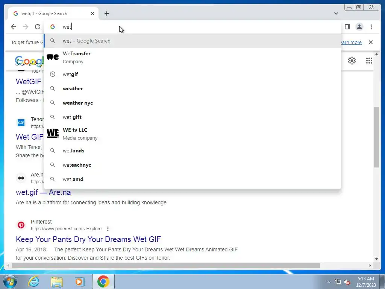Reload the page with the refresh icon
Viewport: 385px width, 289px height.
[x=38, y=27]
